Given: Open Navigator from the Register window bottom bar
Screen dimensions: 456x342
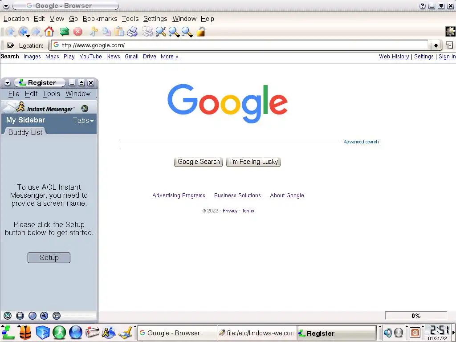Looking at the screenshot, I should (x=8, y=316).
